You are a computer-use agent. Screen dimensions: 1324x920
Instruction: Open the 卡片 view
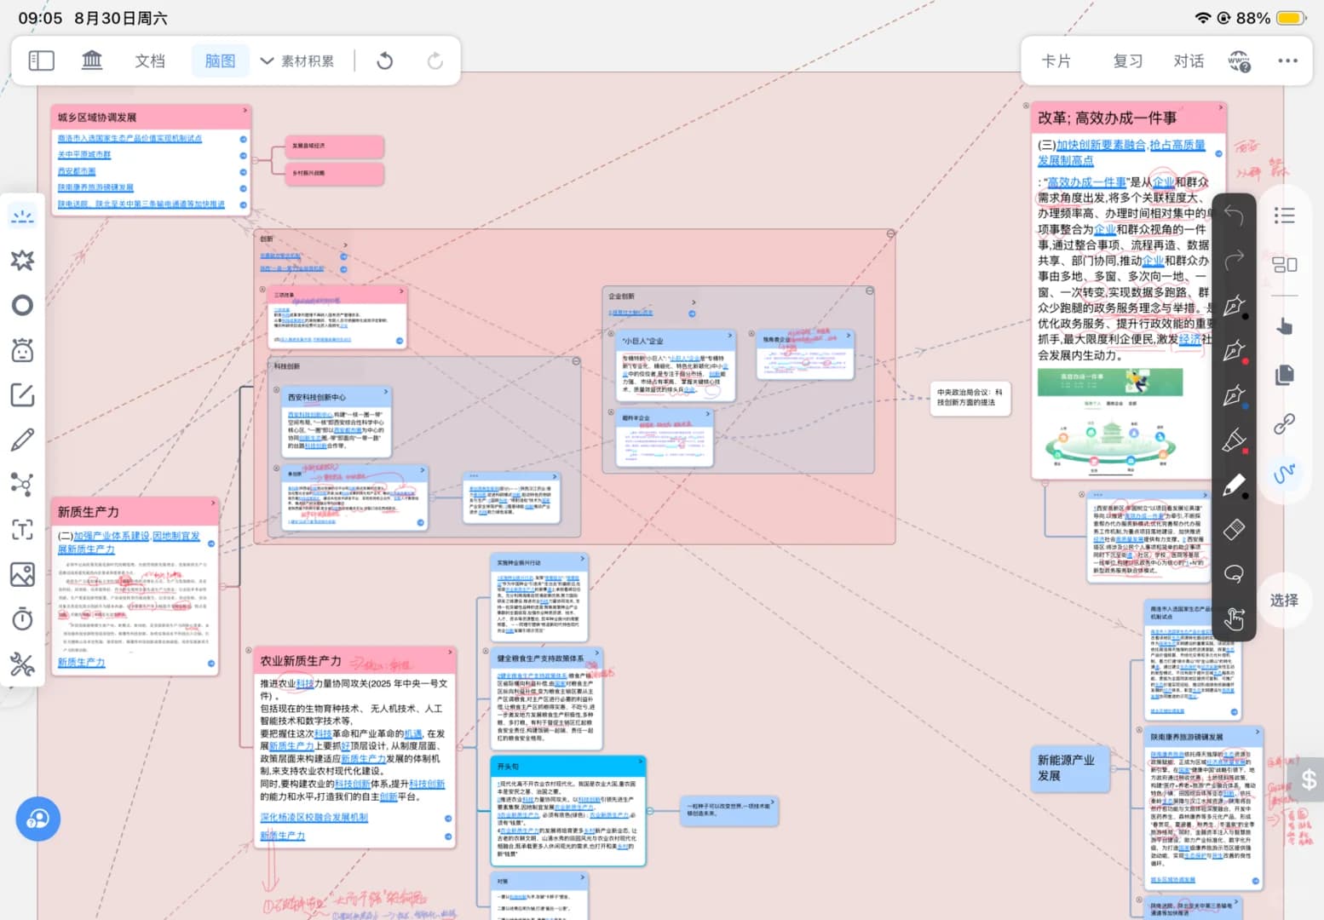(1056, 60)
